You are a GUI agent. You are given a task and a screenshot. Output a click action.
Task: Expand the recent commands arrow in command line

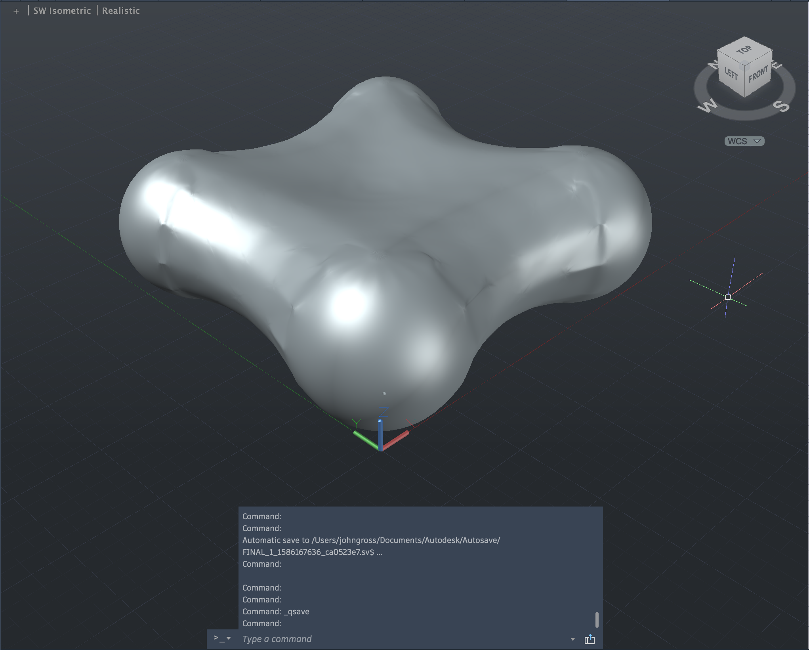pos(572,639)
